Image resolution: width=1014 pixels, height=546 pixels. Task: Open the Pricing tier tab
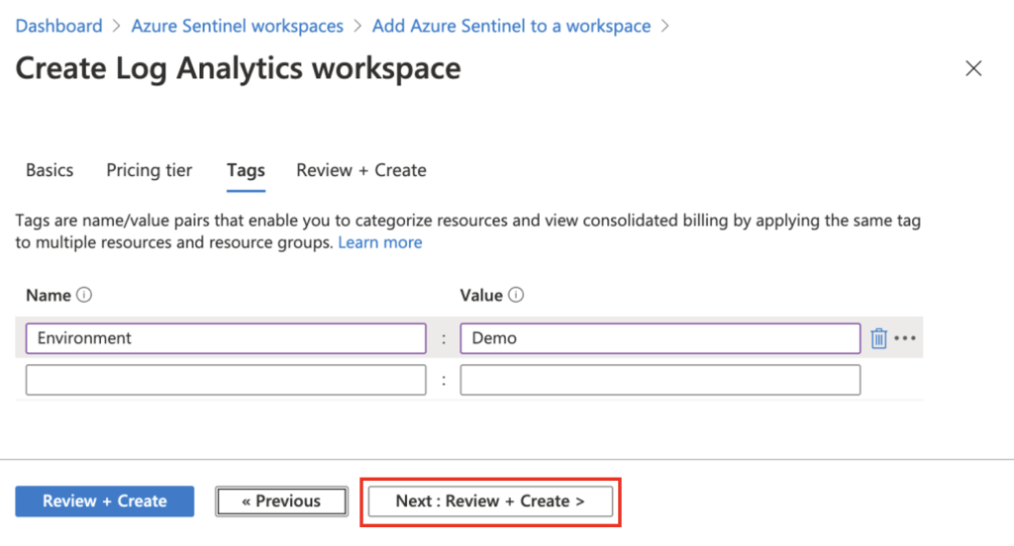[x=150, y=170]
